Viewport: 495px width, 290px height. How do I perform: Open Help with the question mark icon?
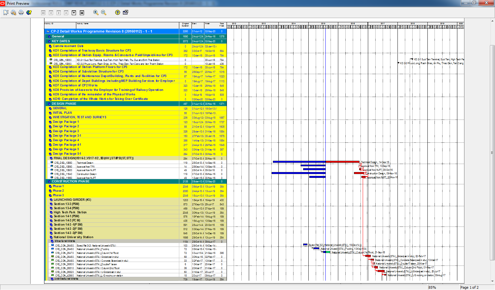[x=117, y=13]
